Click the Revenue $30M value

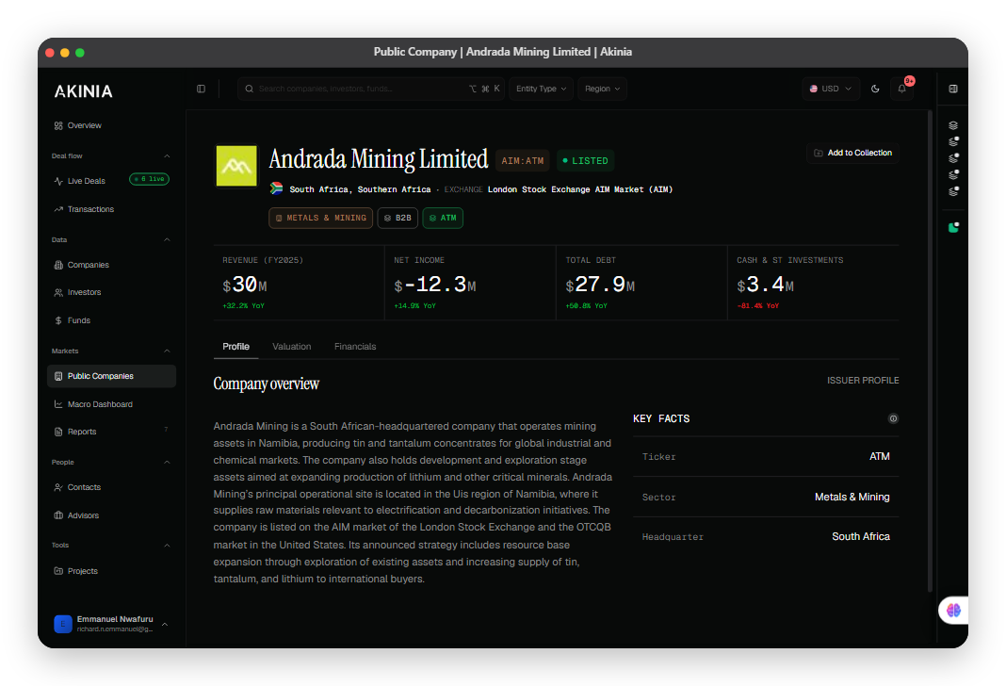245,285
